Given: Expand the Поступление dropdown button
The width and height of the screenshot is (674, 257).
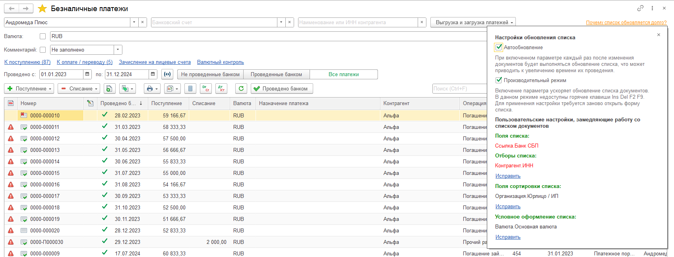Looking at the screenshot, I should [x=30, y=89].
